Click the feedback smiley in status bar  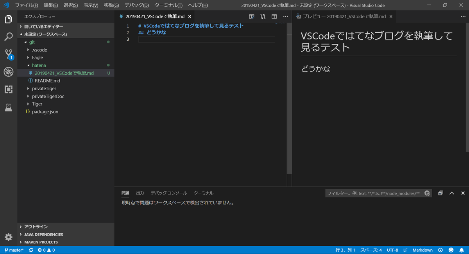(x=451, y=250)
